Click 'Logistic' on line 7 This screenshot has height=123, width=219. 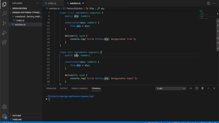coord(95,13)
